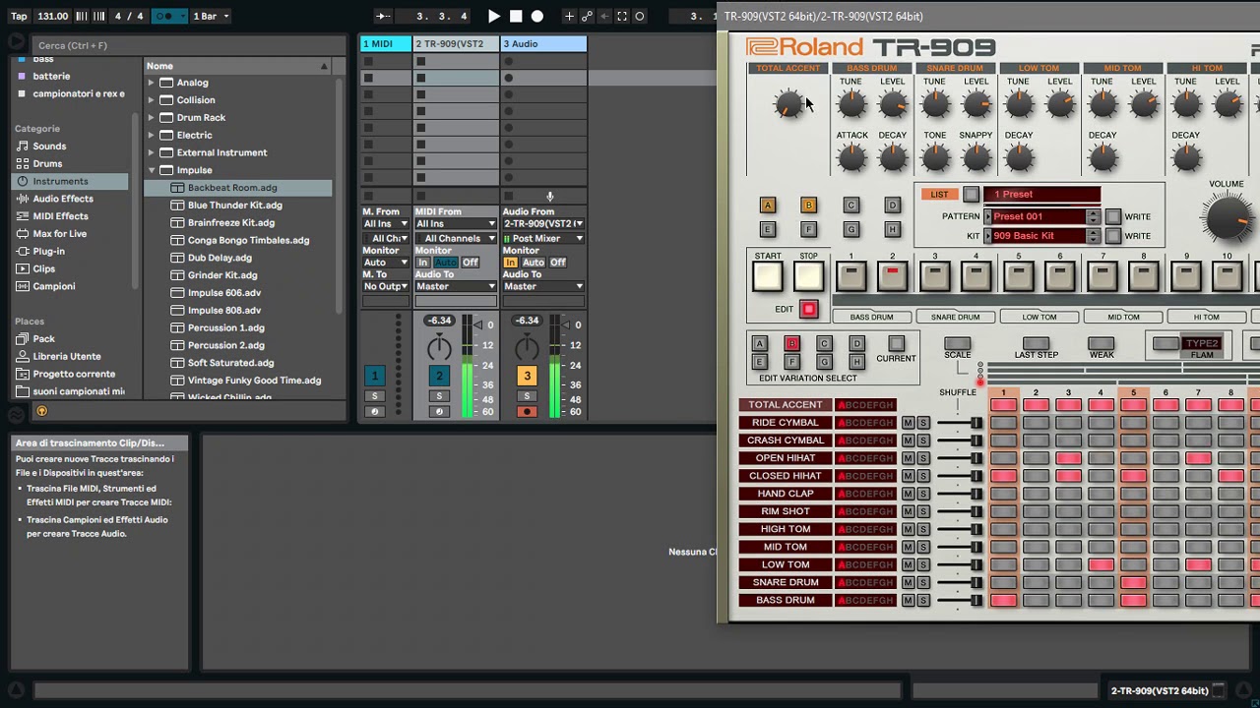Click the Tap tempo button
Screen dimensions: 1260x708
(x=19, y=16)
